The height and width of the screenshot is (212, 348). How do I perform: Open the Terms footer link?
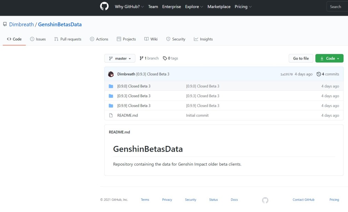(145, 200)
